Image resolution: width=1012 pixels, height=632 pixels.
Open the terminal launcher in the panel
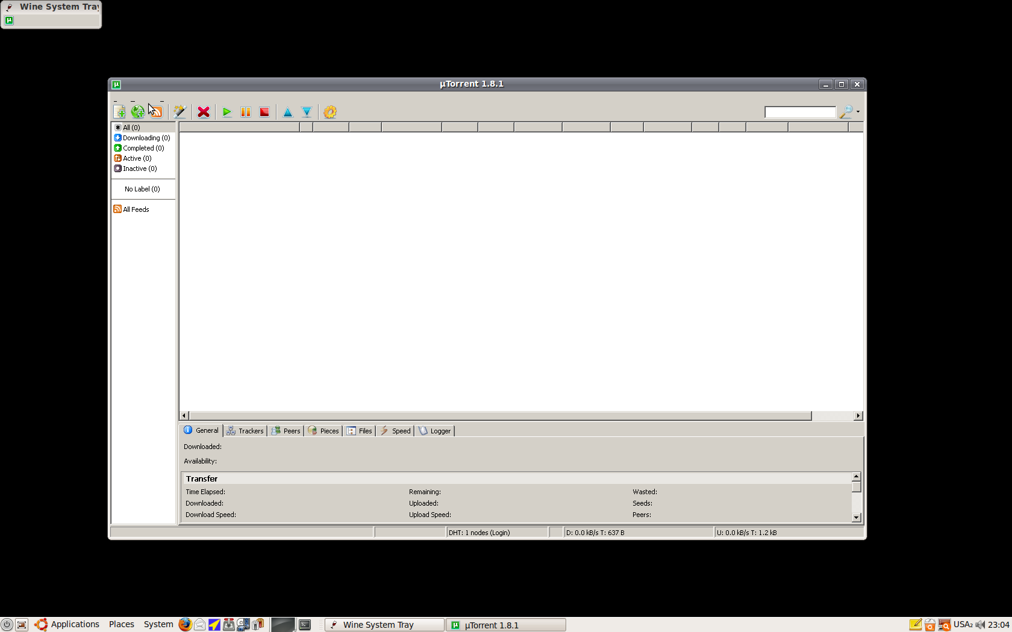point(305,625)
